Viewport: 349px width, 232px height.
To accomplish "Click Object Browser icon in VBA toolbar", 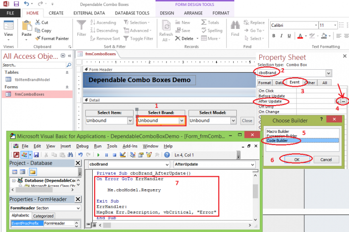I will tap(149, 155).
